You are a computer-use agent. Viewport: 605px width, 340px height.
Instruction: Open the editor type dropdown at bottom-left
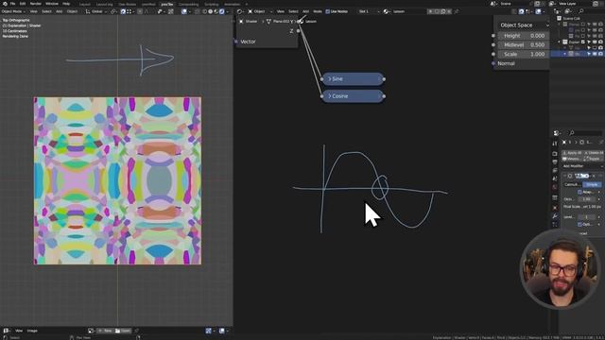tap(7, 331)
